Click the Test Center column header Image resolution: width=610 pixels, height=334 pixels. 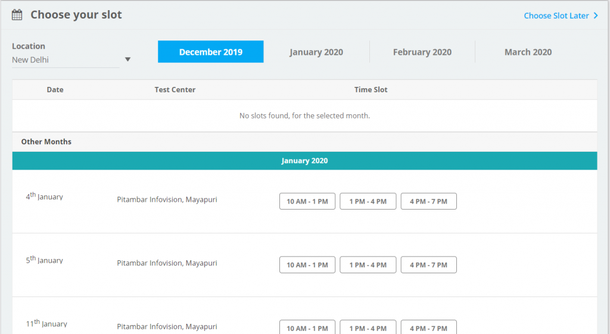[175, 89]
